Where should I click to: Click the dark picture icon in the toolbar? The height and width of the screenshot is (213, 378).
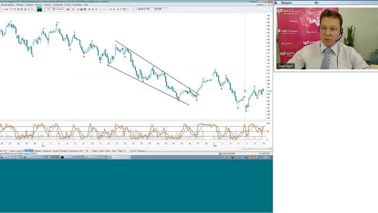pyautogui.click(x=40, y=9)
